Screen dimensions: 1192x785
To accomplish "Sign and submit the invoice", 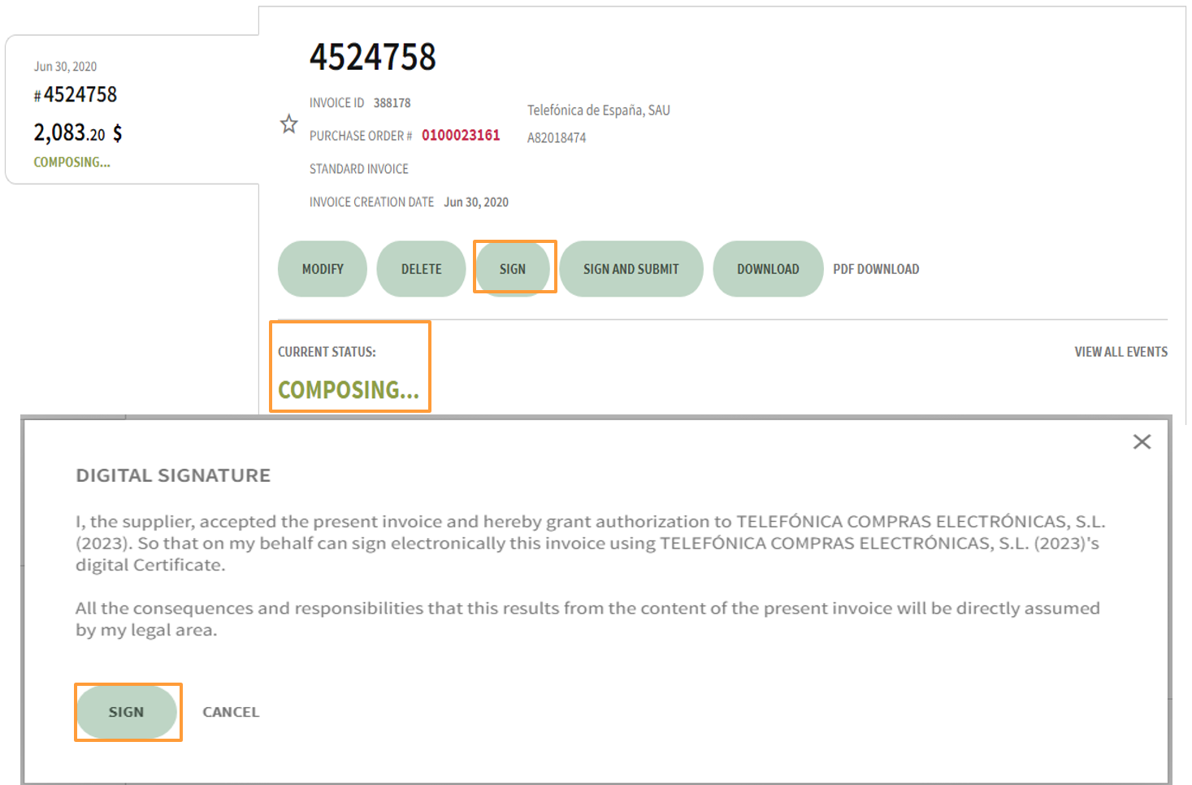I will (631, 268).
